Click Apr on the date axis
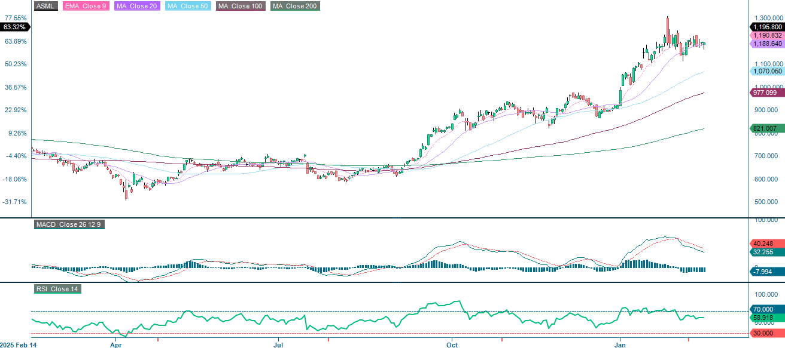Viewport: 785px width, 348px height. coord(117,345)
